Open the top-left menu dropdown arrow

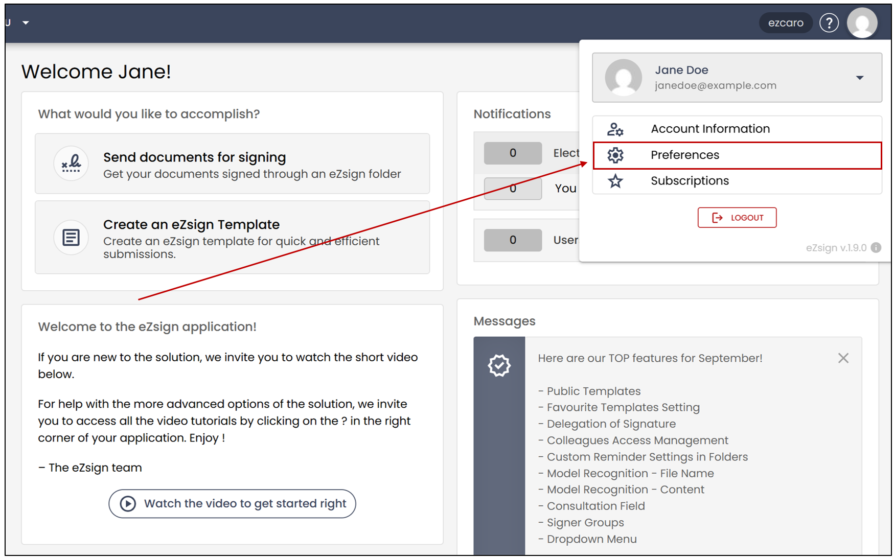[26, 23]
